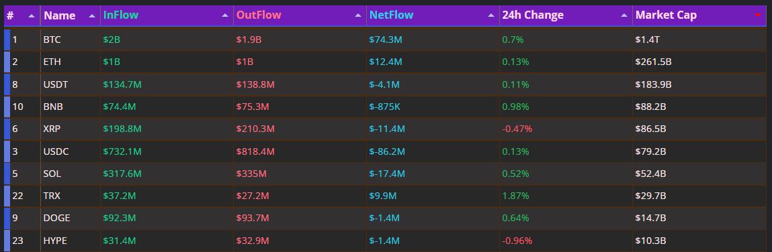
Task: Click USDT inflow $134.7M
Action: (x=122, y=84)
